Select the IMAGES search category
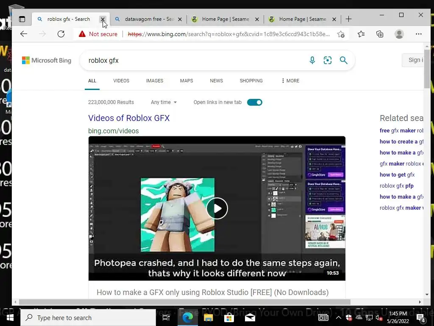Viewport: 434px width, 326px height. coord(155,81)
